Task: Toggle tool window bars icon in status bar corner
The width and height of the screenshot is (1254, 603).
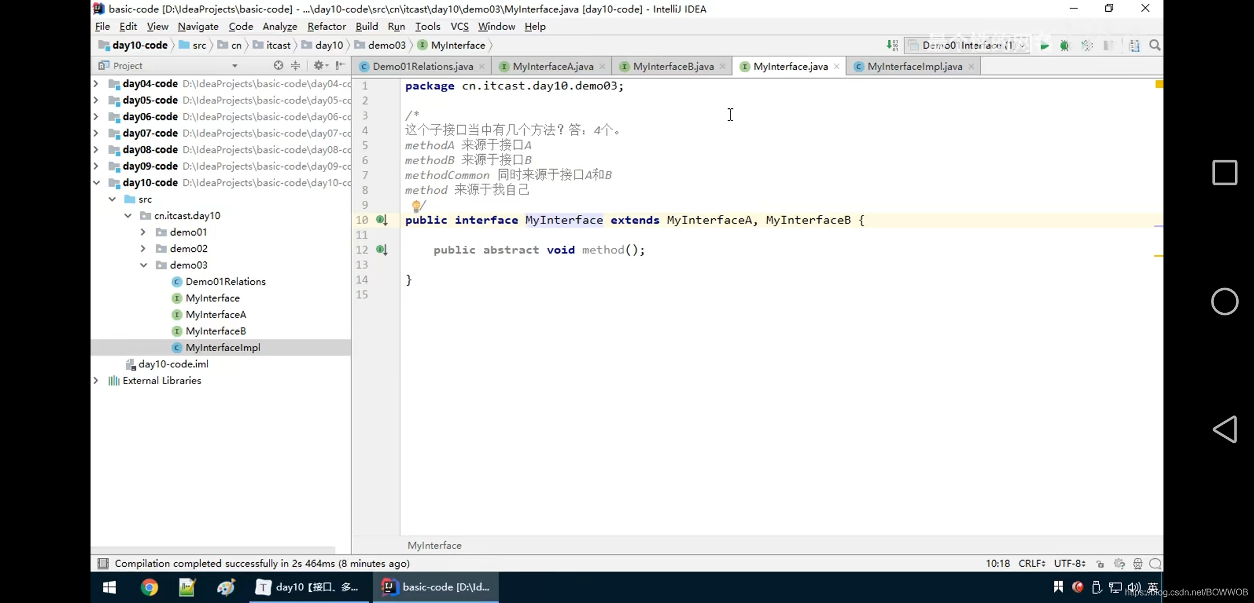Action: pos(103,563)
